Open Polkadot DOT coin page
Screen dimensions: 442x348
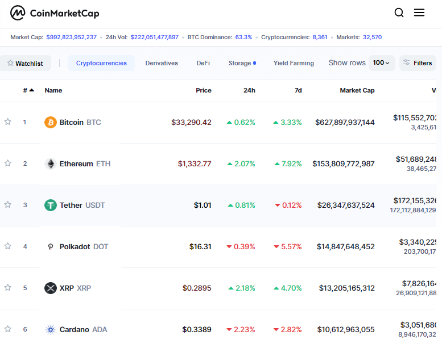pos(84,247)
